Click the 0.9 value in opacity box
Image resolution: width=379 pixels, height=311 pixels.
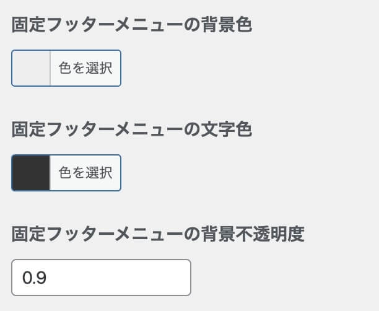[34, 278]
